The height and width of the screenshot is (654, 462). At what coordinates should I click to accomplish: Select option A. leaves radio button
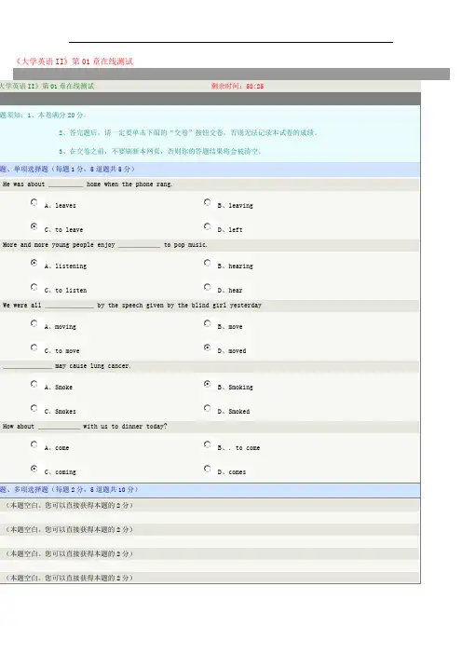tap(34, 202)
